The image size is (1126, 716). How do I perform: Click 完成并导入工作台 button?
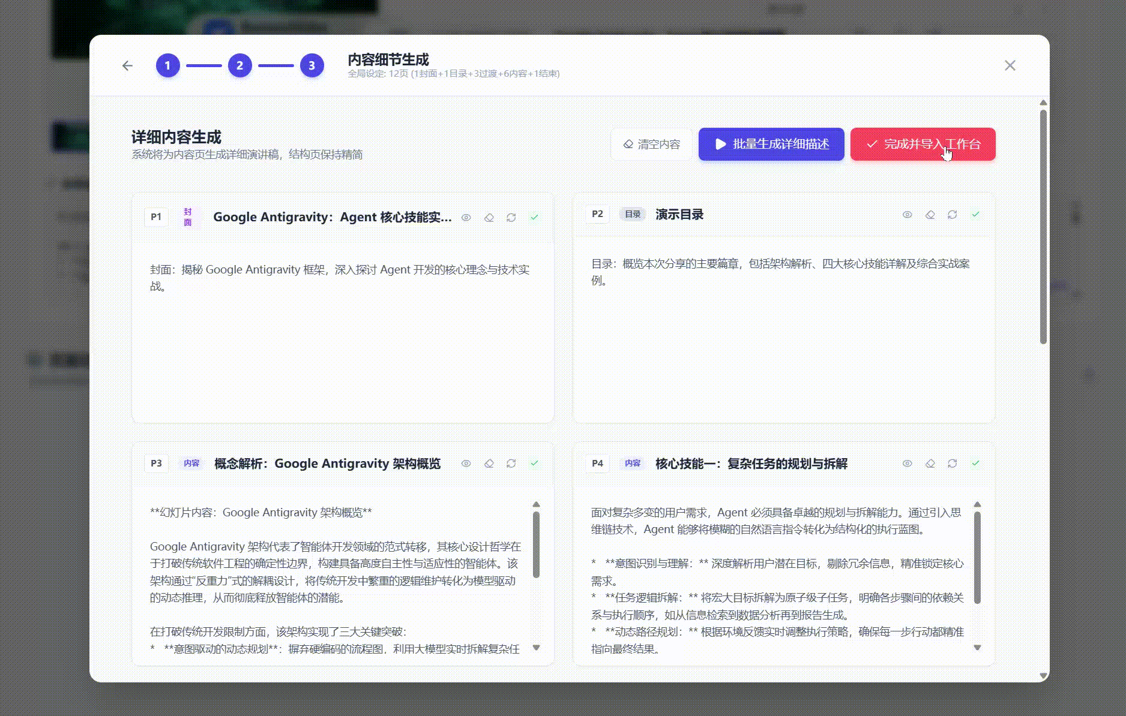coord(923,144)
